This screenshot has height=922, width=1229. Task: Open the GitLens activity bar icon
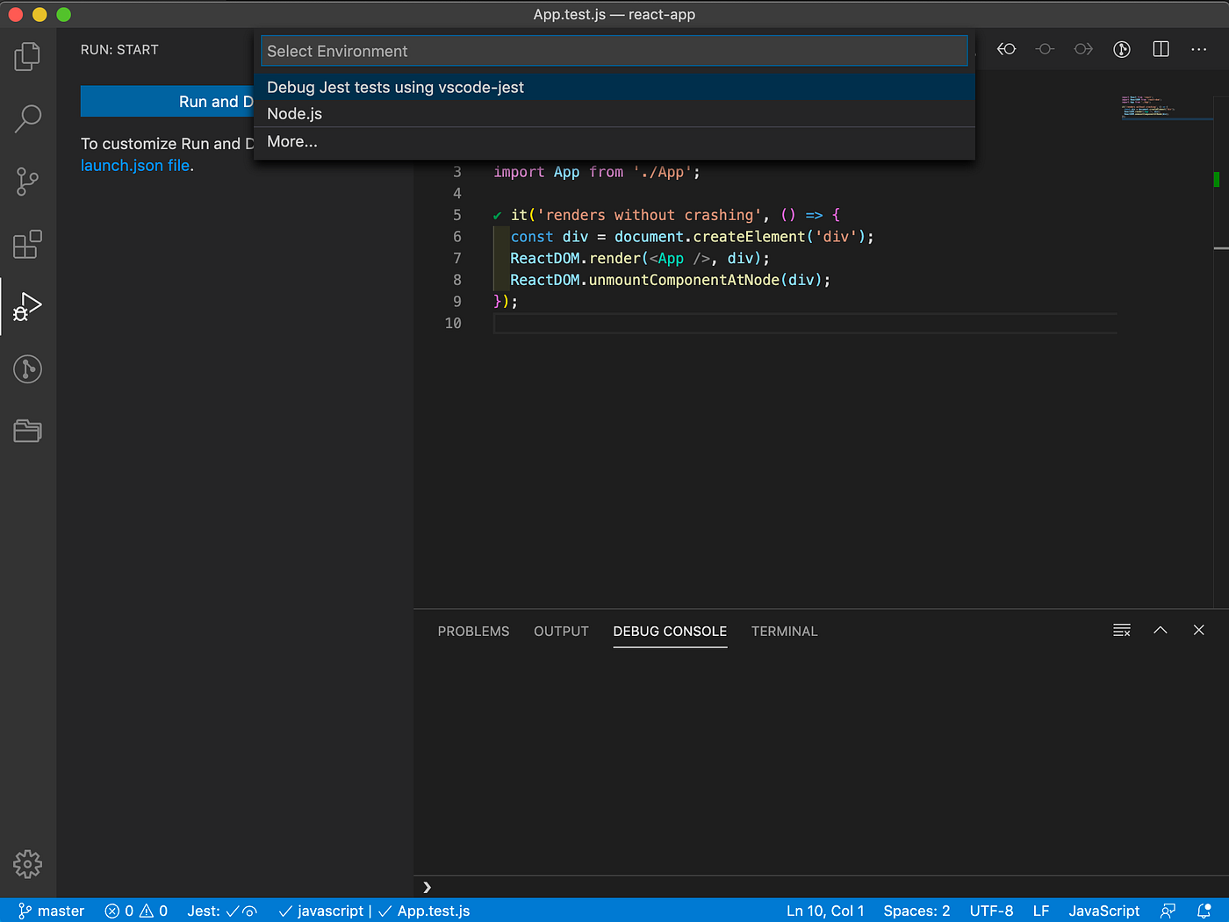pos(27,369)
